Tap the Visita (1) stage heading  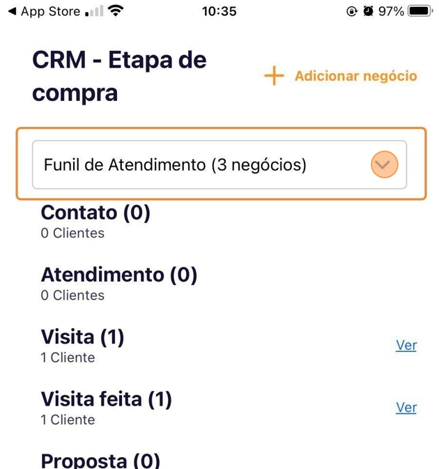pyautogui.click(x=82, y=337)
